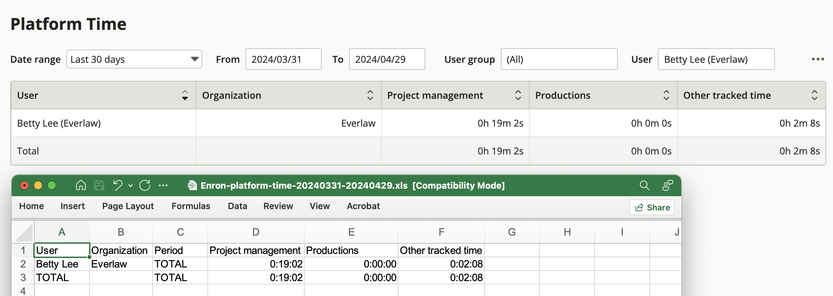Viewport: 833px width, 296px height.
Task: Open the Home ribbon tab
Action: click(x=32, y=206)
